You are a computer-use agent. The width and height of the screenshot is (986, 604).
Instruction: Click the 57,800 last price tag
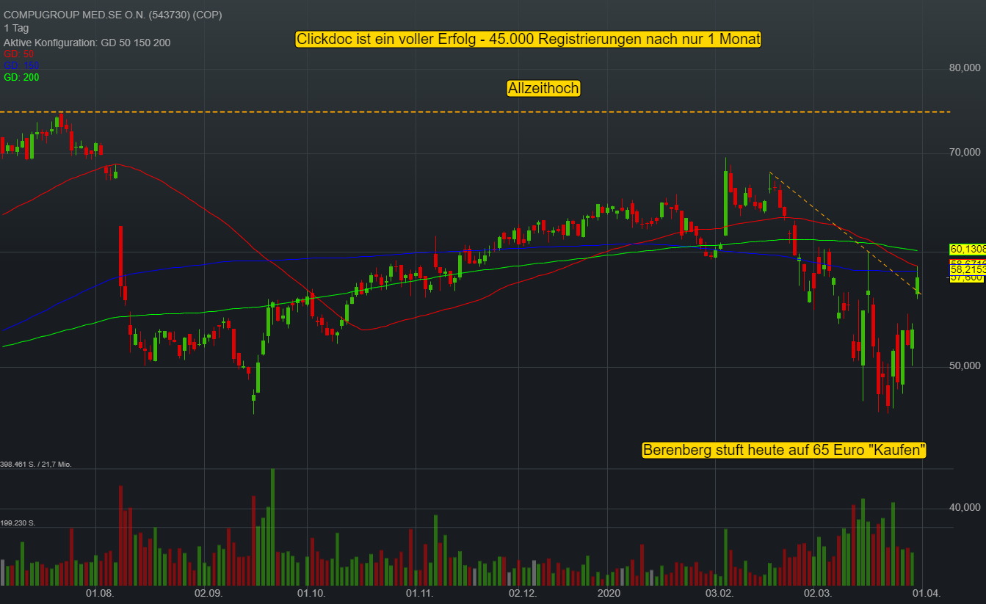[x=967, y=277]
